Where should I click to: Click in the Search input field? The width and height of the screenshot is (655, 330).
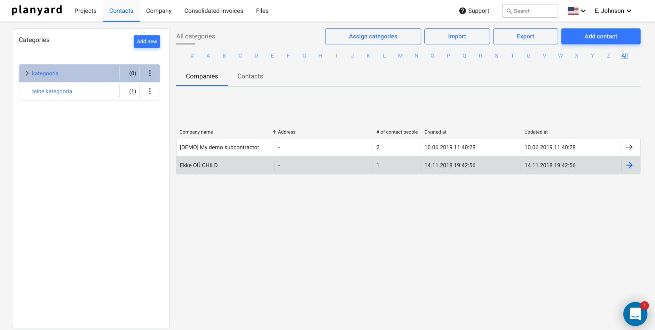pyautogui.click(x=530, y=11)
